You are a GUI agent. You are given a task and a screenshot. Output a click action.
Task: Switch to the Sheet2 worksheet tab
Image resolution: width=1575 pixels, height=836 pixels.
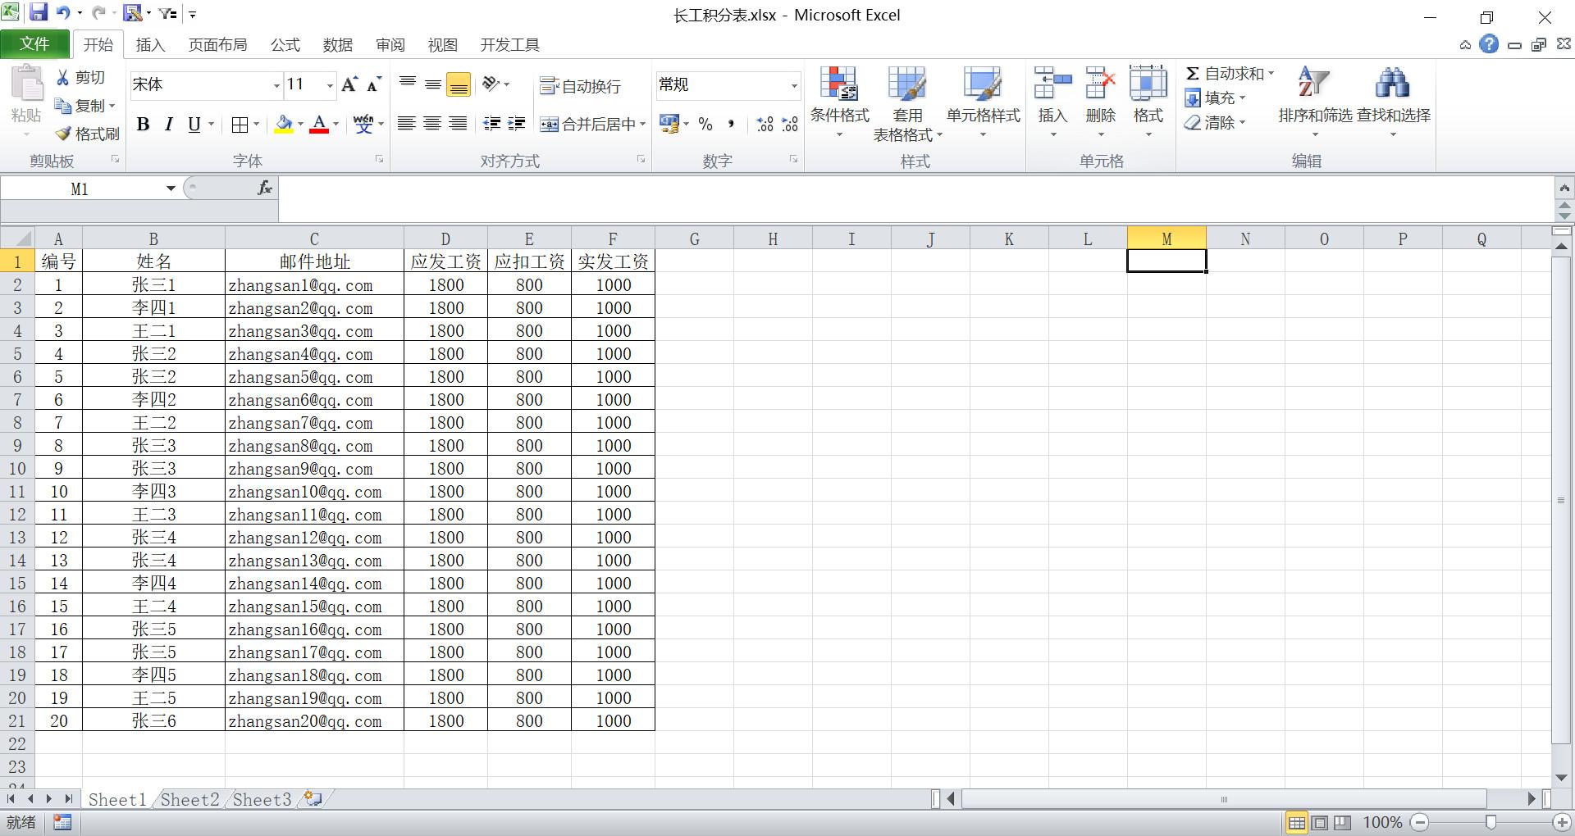(190, 800)
